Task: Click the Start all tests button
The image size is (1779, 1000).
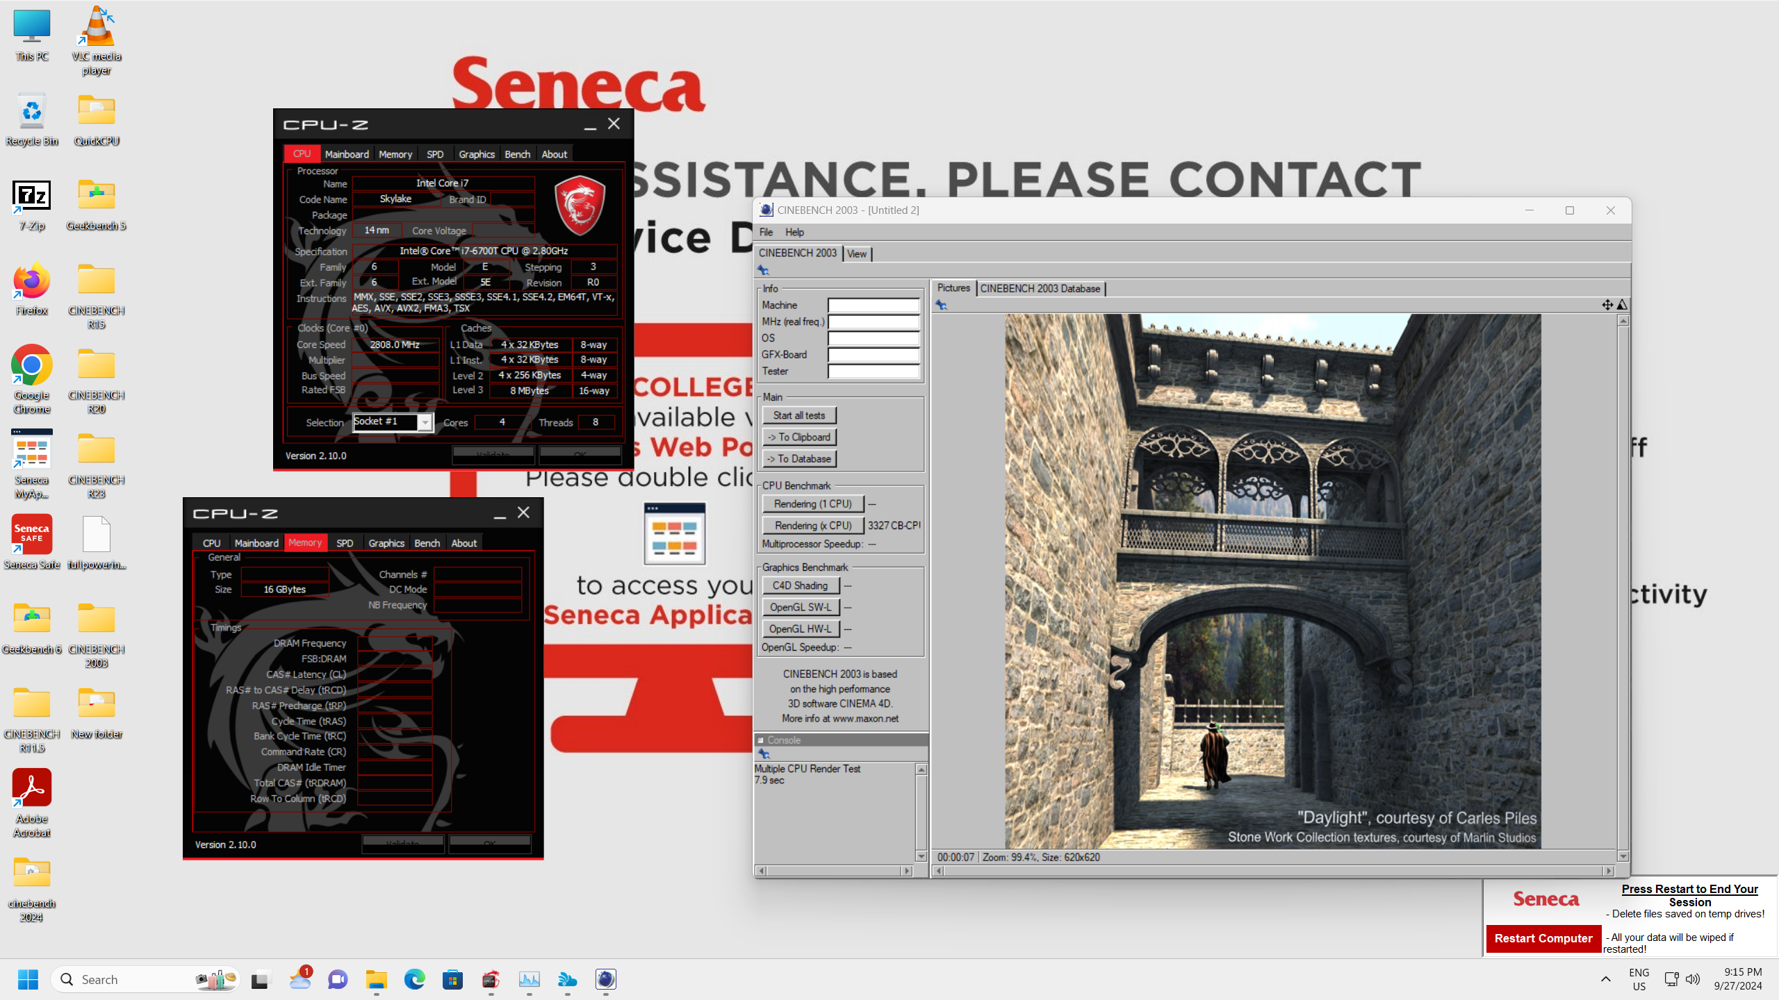Action: pyautogui.click(x=799, y=415)
